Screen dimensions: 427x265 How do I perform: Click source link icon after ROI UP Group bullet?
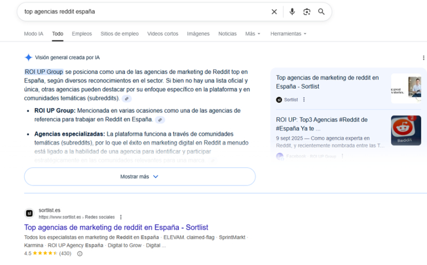tap(160, 120)
